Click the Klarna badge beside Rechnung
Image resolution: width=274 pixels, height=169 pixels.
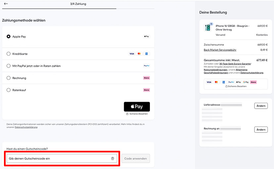click(146, 78)
